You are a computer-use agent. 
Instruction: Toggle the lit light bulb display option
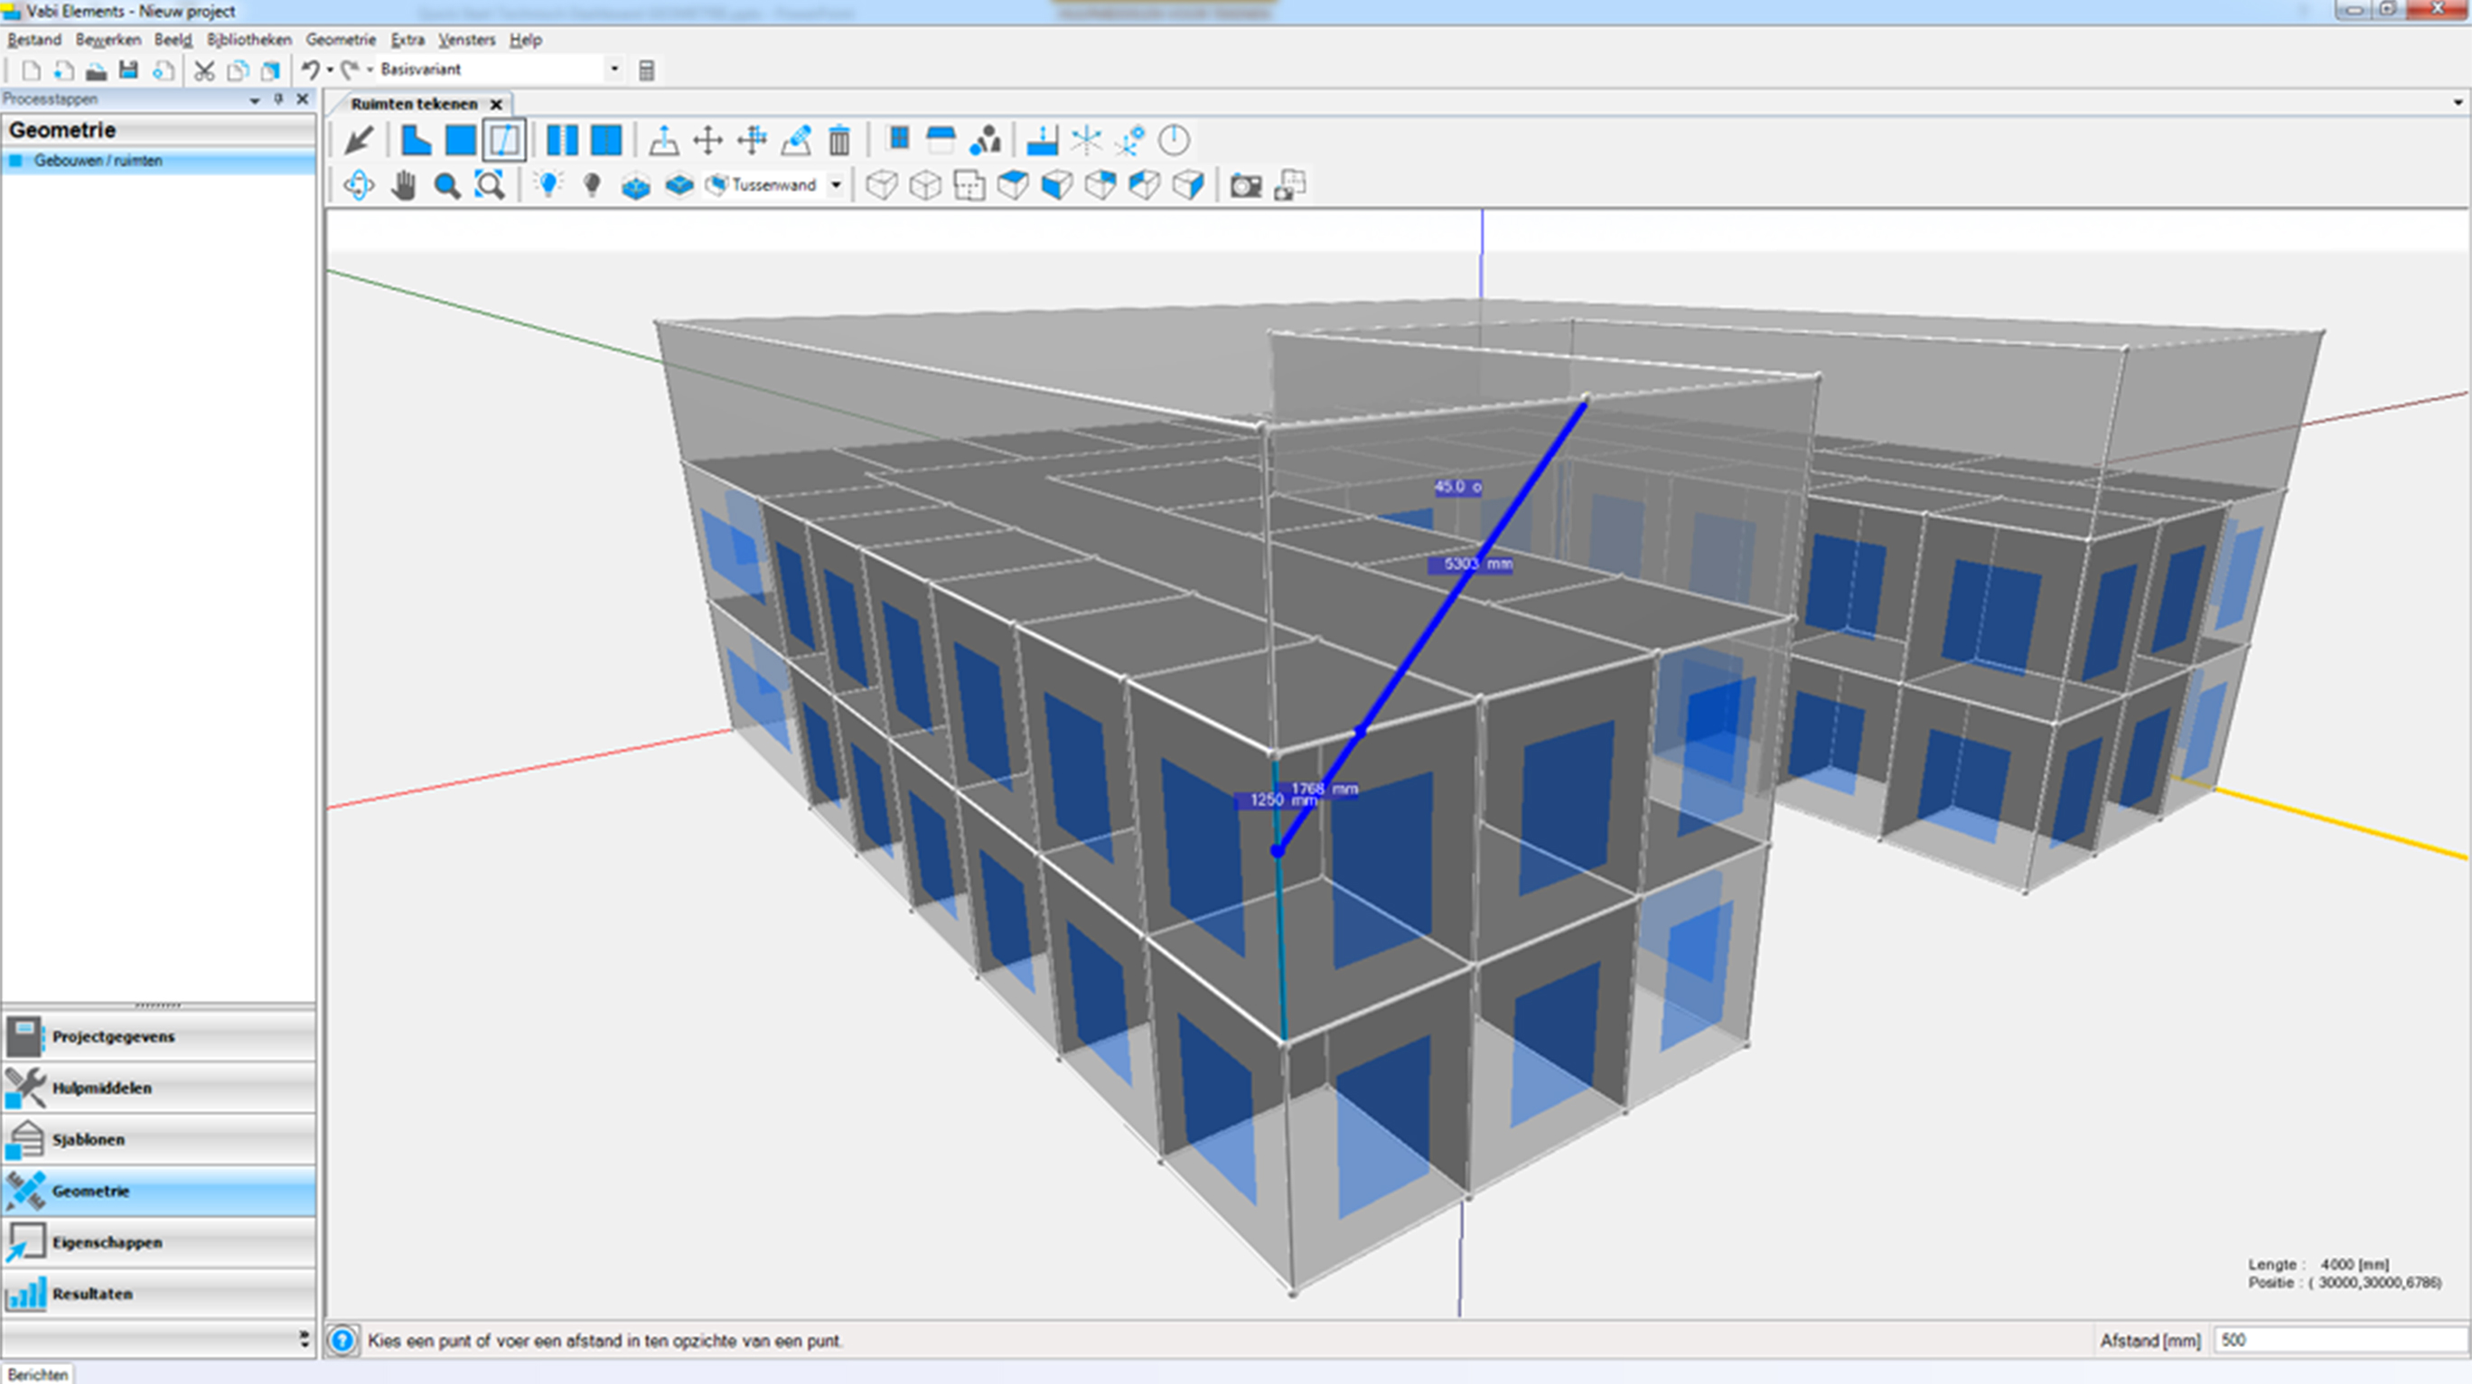click(548, 184)
